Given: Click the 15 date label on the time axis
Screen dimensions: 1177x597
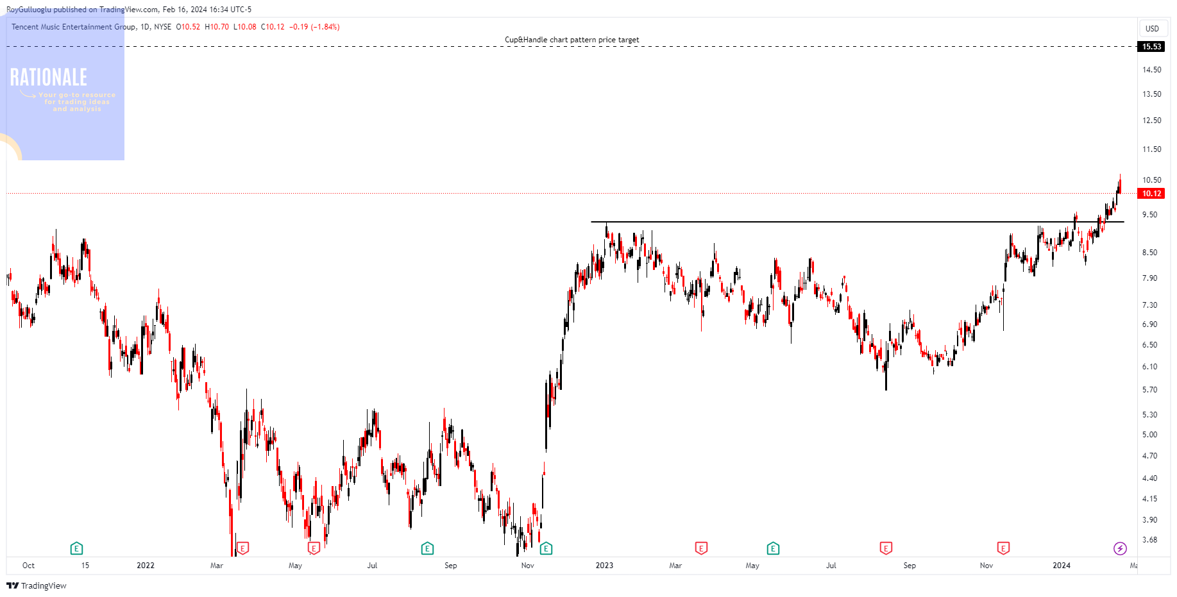Looking at the screenshot, I should [x=85, y=566].
